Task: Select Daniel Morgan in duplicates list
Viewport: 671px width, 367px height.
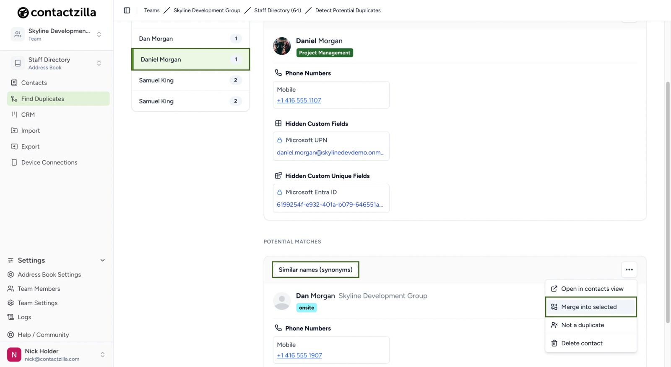Action: [190, 59]
